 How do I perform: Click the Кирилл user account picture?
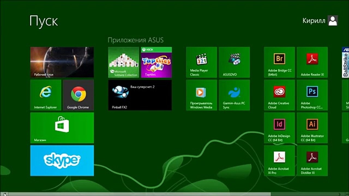point(333,20)
